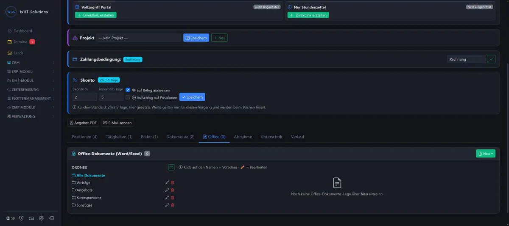Switch to the Abnahme tab
Image resolution: width=509 pixels, height=226 pixels.
point(243,137)
